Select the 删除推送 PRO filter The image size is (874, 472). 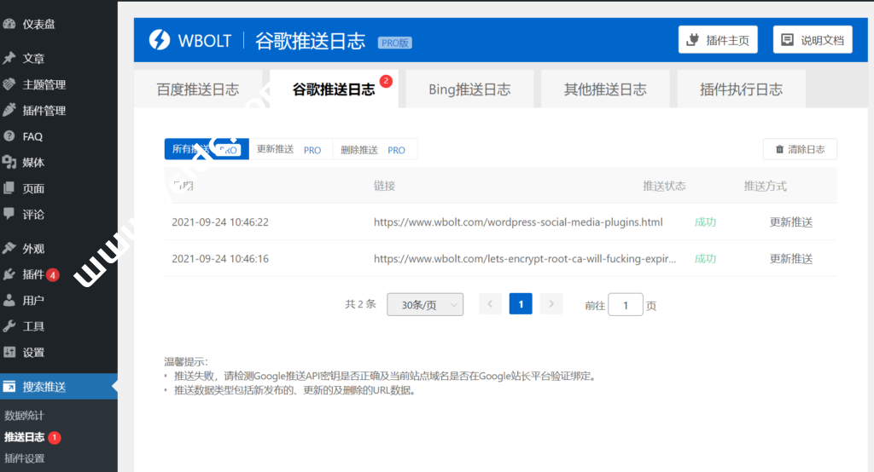pyautogui.click(x=375, y=149)
